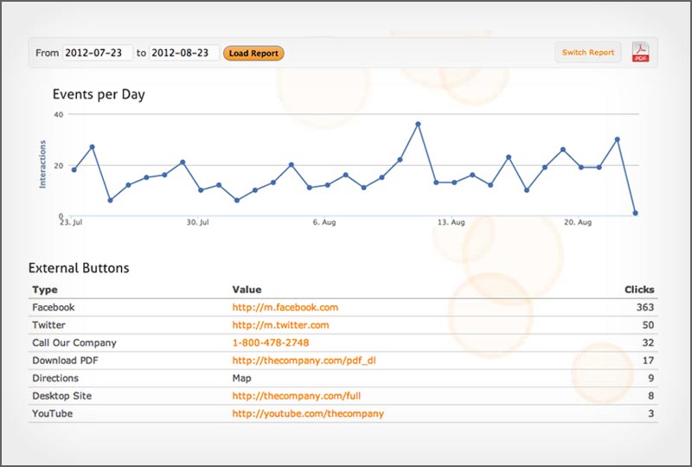Focus the From date field 2012-07-23

coord(97,53)
